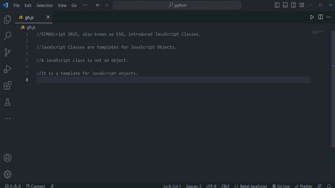
Task: Open the Search view
Action: point(7,36)
